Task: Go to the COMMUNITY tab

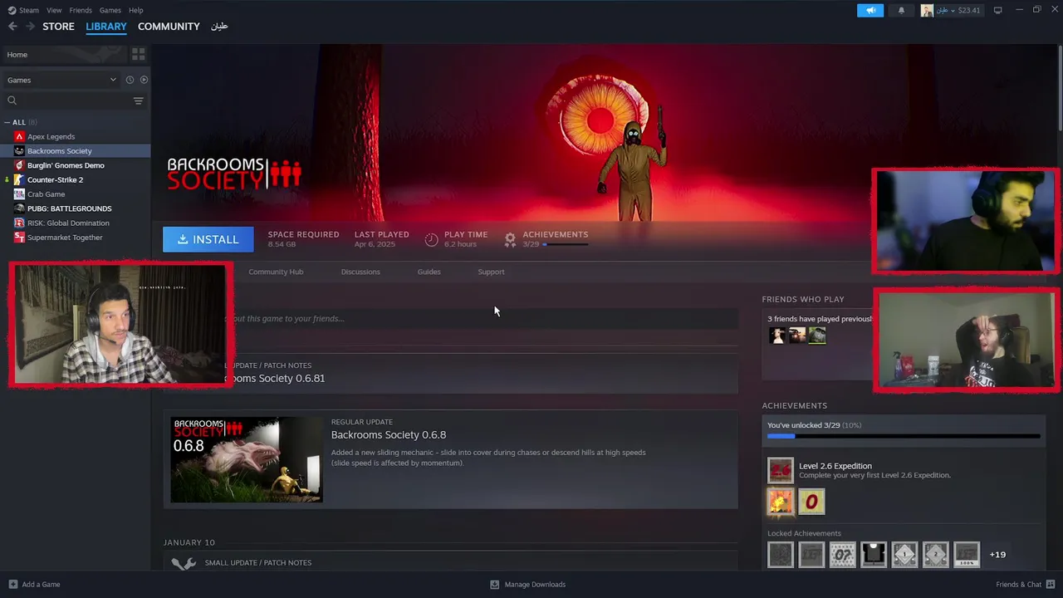Action: click(169, 27)
